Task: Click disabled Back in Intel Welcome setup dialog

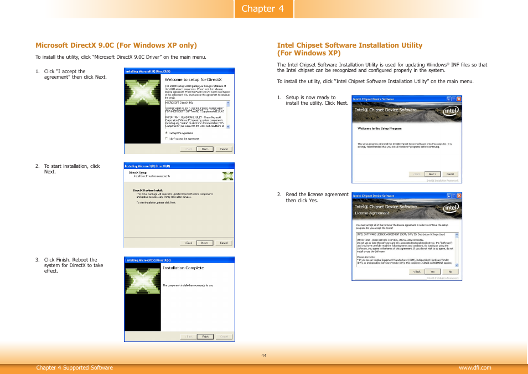Action: [417, 174]
